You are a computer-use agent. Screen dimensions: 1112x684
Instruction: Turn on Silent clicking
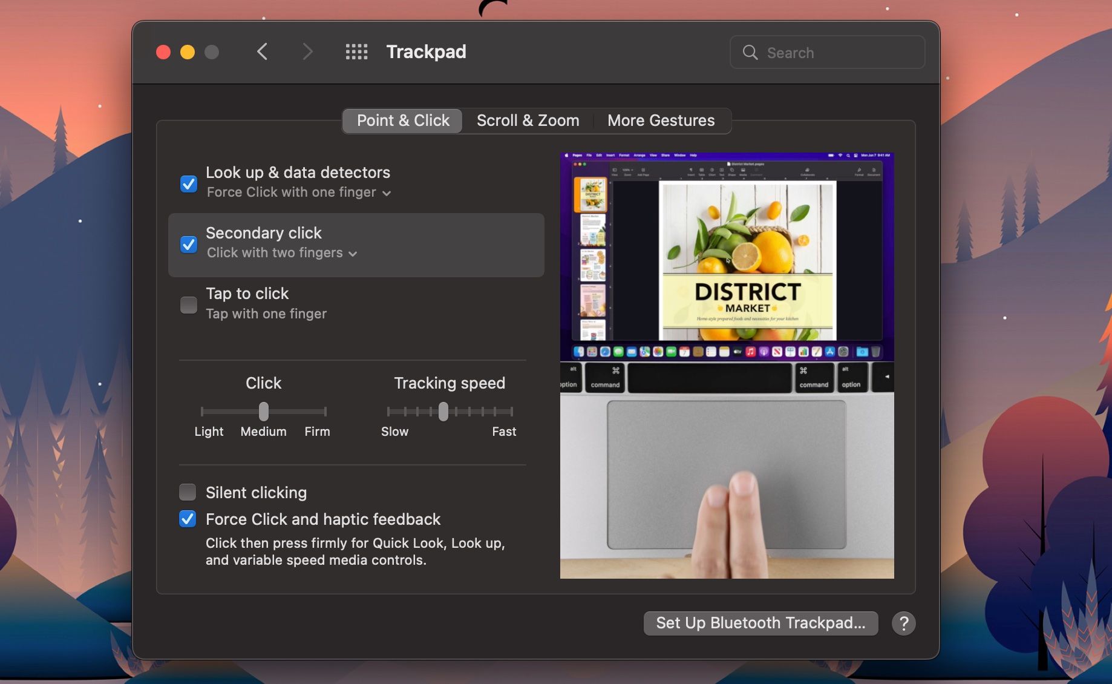(188, 492)
